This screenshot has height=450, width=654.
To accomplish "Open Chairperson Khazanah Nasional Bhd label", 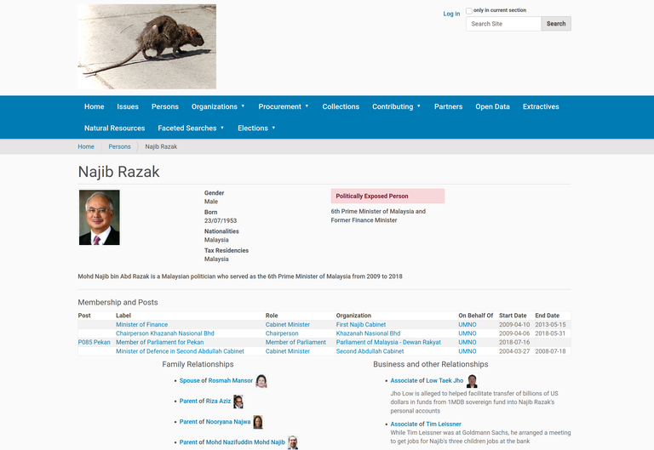I will click(165, 333).
